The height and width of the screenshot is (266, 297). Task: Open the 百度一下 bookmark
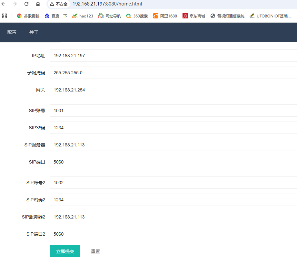[x=56, y=16]
